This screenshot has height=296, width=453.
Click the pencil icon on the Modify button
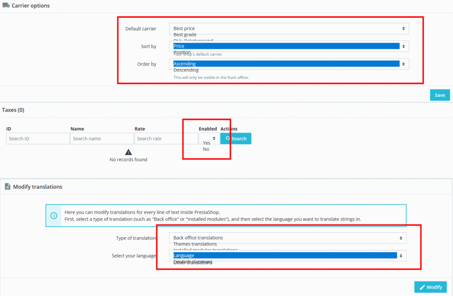pyautogui.click(x=422, y=287)
